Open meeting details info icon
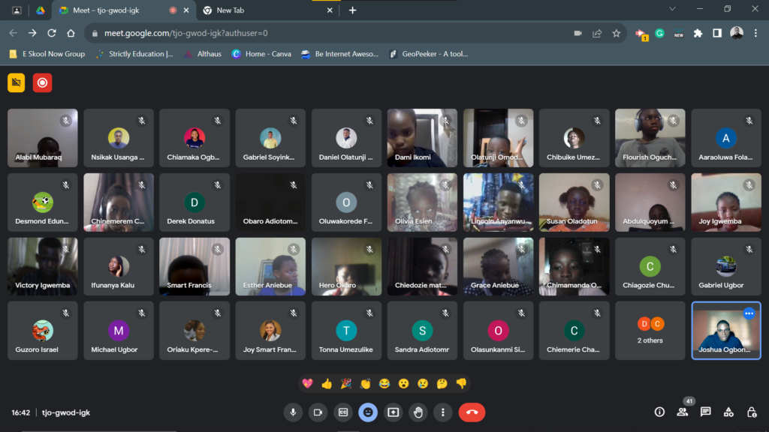This screenshot has height=432, width=769. (659, 412)
